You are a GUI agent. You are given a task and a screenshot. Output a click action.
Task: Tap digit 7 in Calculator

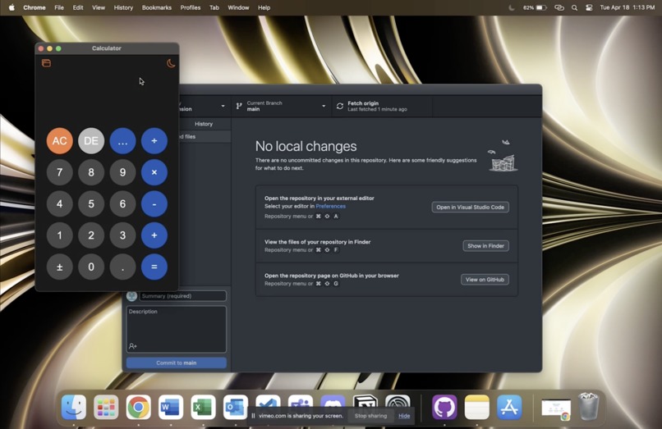(59, 172)
